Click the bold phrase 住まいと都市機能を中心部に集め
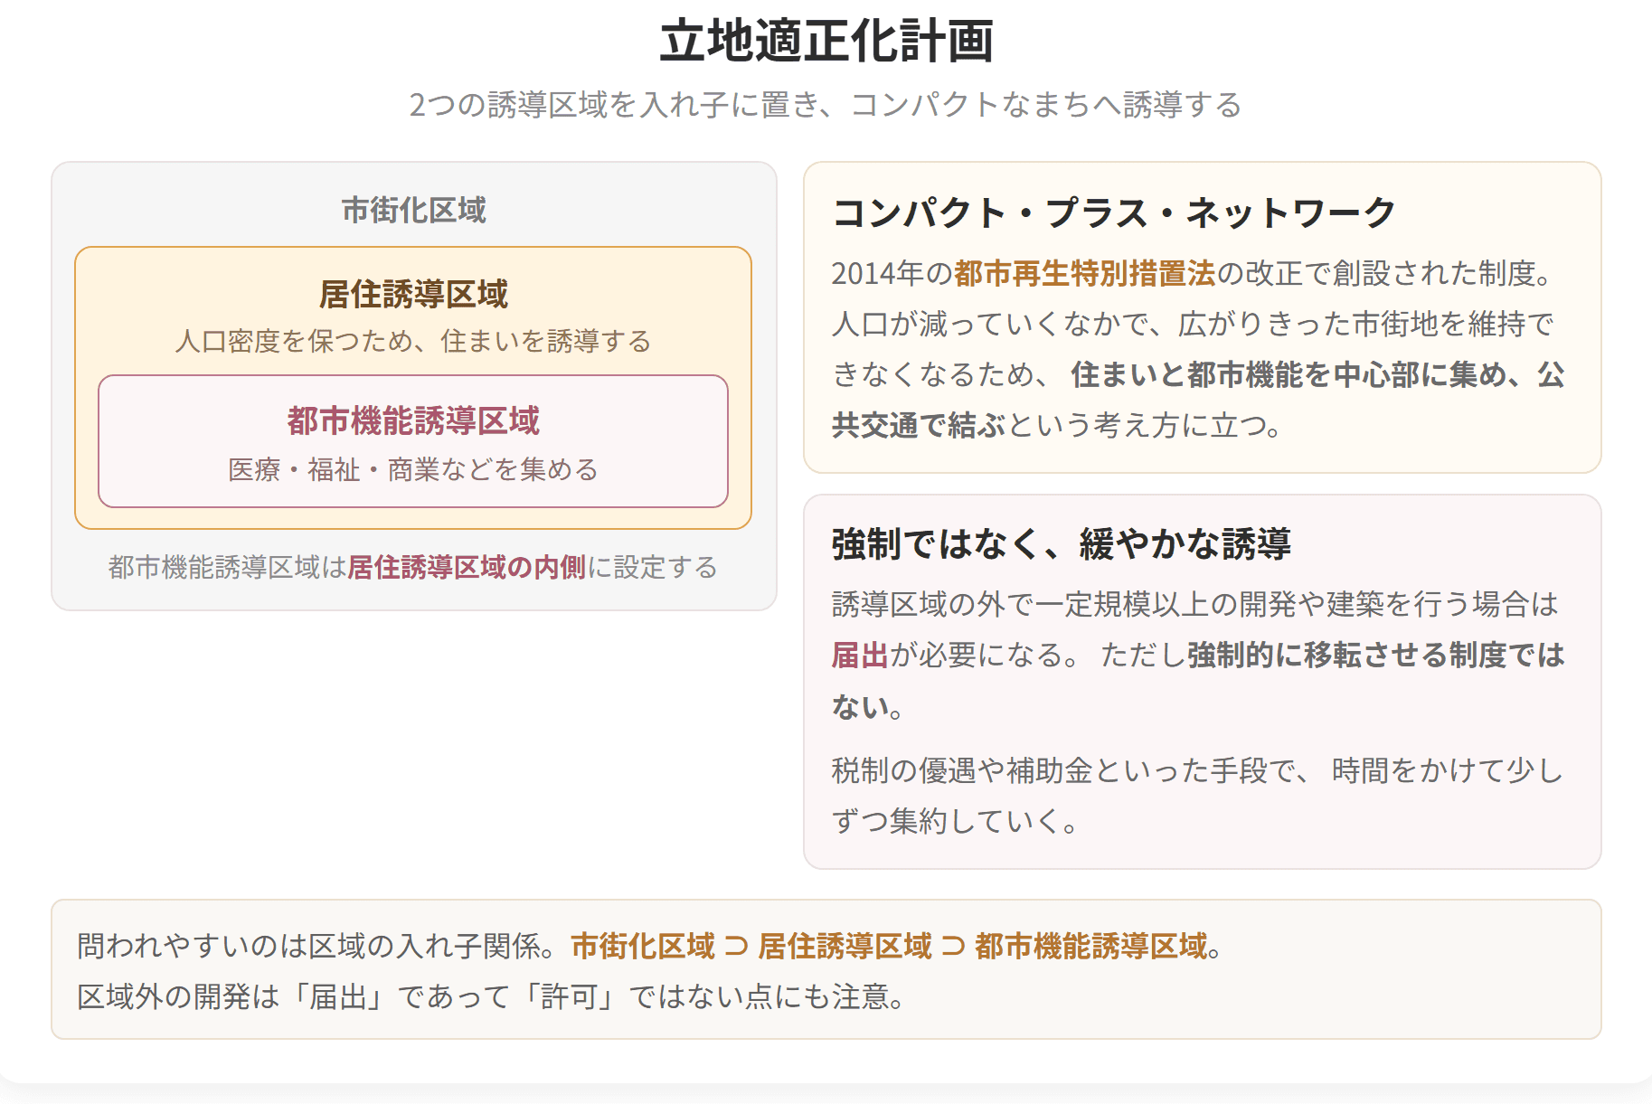Image resolution: width=1652 pixels, height=1104 pixels. (x=1289, y=374)
